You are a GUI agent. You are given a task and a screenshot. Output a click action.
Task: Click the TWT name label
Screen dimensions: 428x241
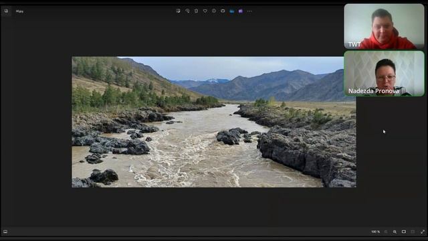tap(354, 45)
